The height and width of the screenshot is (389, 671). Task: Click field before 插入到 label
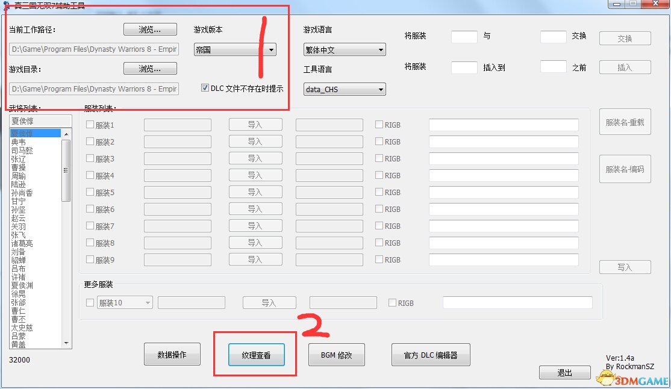point(464,67)
